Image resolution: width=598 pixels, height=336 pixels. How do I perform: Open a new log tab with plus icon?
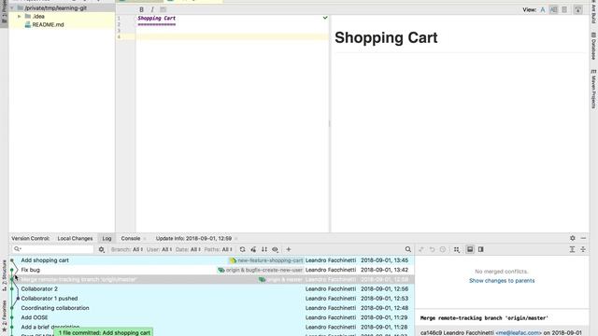click(x=289, y=249)
